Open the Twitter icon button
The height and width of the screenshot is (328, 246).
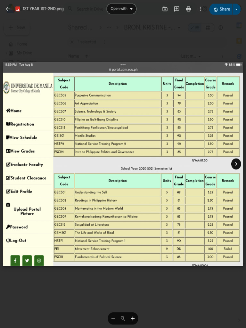(x=27, y=260)
